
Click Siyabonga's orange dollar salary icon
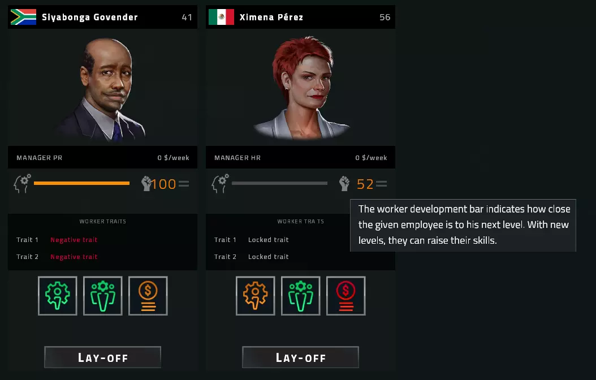click(x=148, y=296)
